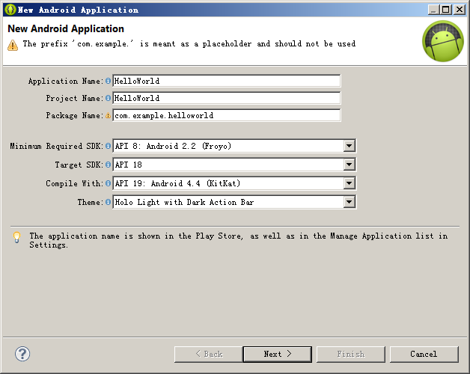470x374 pixels.
Task: Click info icon beside Application Name
Action: [108, 81]
